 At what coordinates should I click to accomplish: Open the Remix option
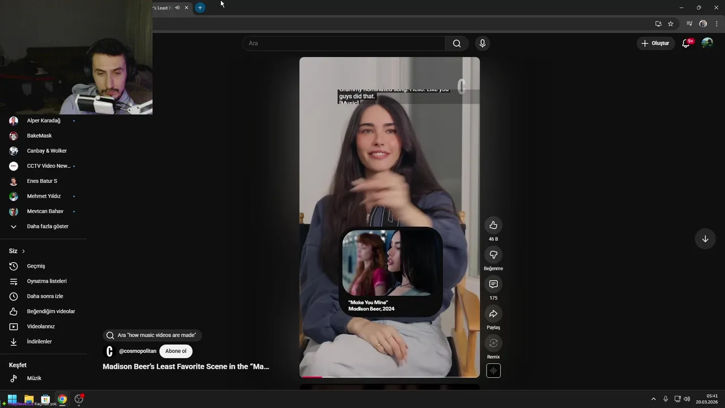pos(493,343)
